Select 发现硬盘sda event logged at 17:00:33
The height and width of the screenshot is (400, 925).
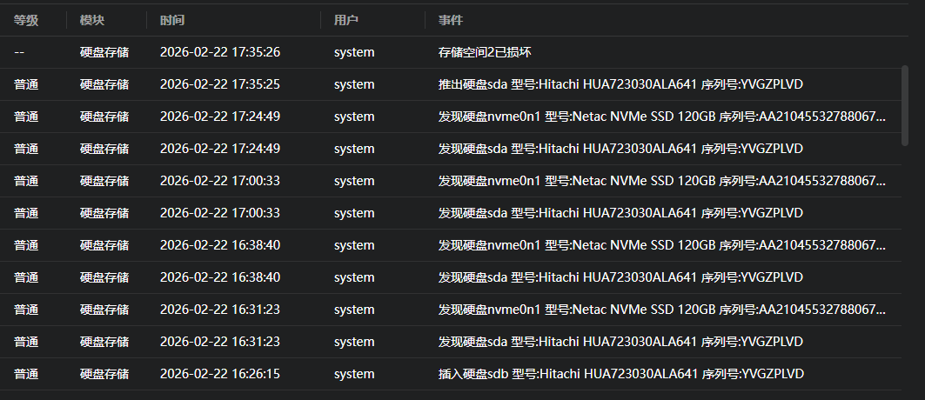coord(620,213)
